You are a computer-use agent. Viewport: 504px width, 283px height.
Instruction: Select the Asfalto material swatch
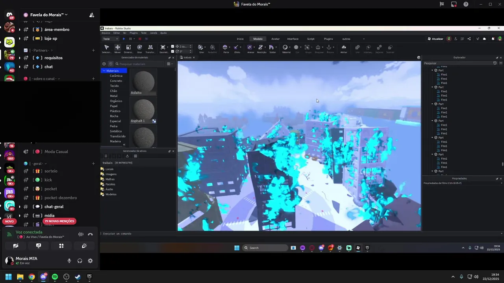(x=143, y=83)
